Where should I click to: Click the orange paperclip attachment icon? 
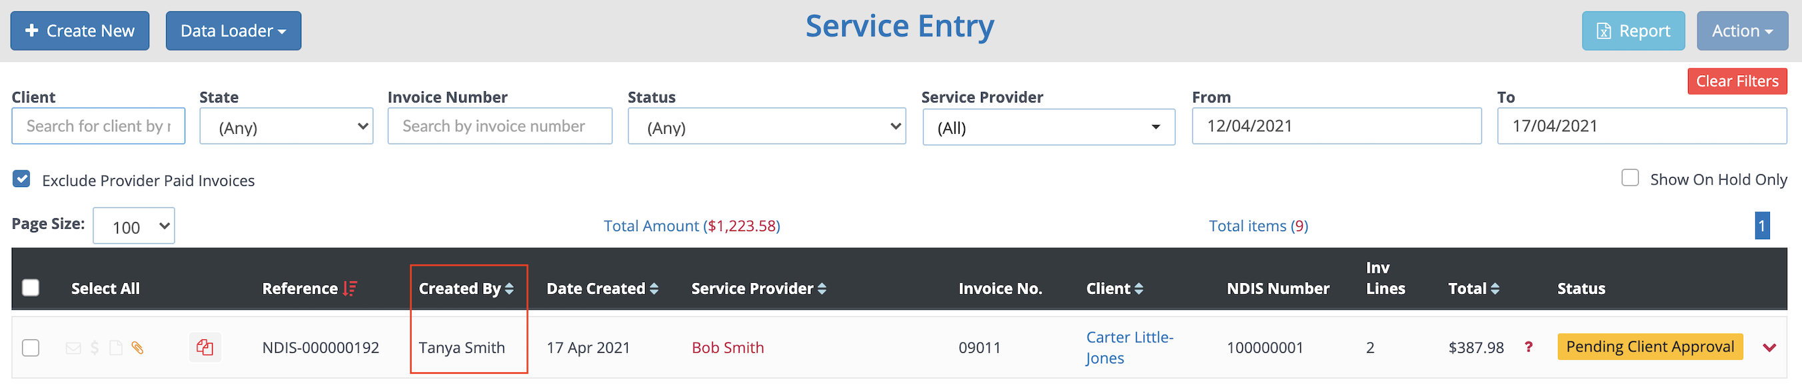pos(138,348)
